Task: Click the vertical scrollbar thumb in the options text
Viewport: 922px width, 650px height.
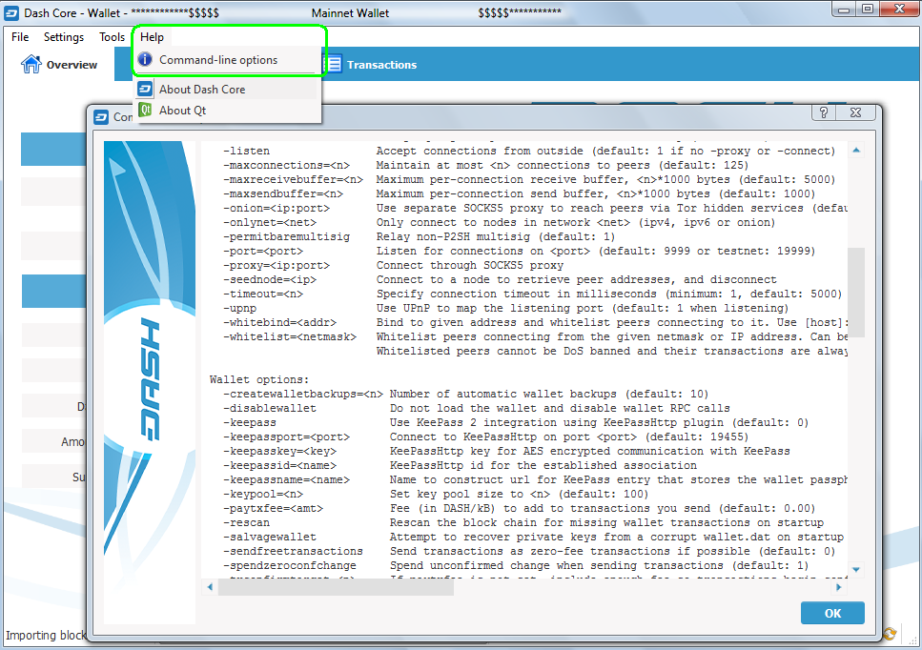Action: point(856,292)
